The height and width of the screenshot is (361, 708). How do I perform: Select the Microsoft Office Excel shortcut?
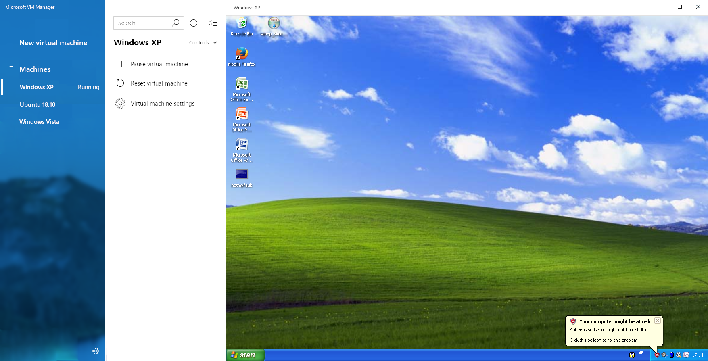(242, 90)
